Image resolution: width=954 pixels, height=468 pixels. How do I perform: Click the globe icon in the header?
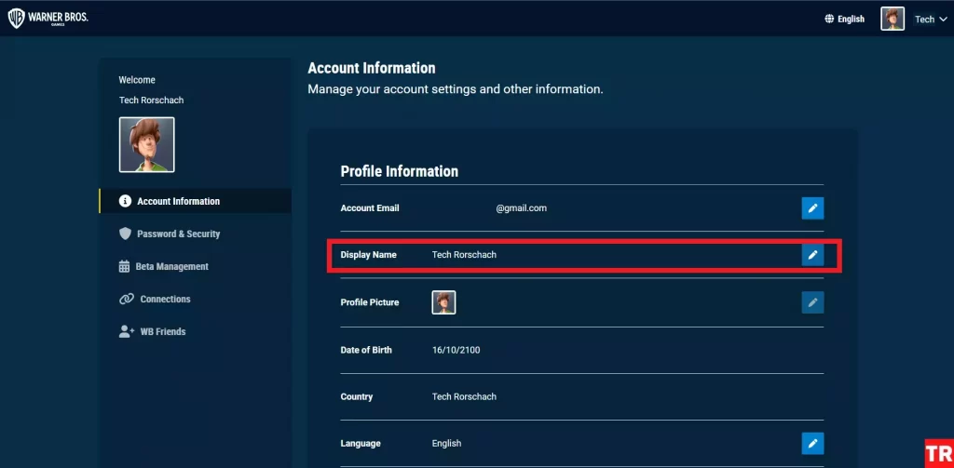pos(828,19)
